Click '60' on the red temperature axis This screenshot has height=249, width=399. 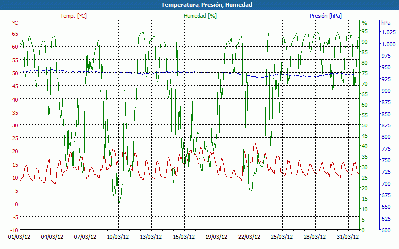coord(15,47)
